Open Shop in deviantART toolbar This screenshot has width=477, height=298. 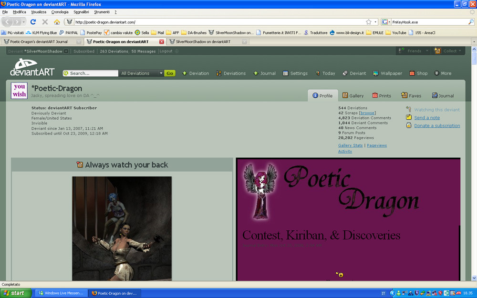(x=418, y=73)
